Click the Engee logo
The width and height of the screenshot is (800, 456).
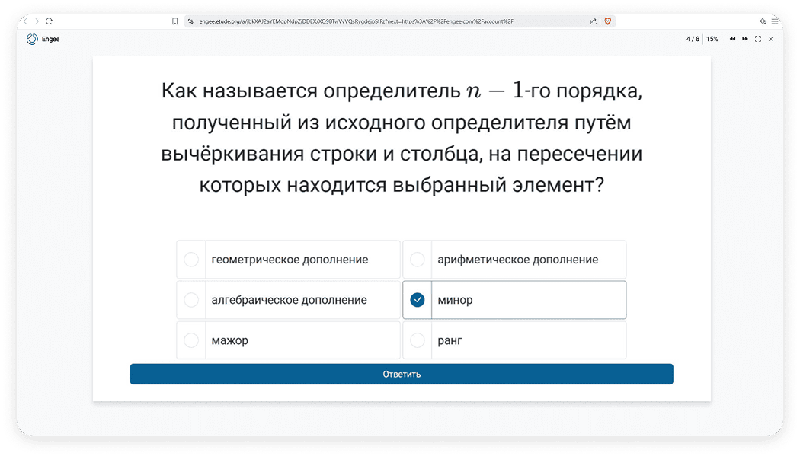(32, 39)
